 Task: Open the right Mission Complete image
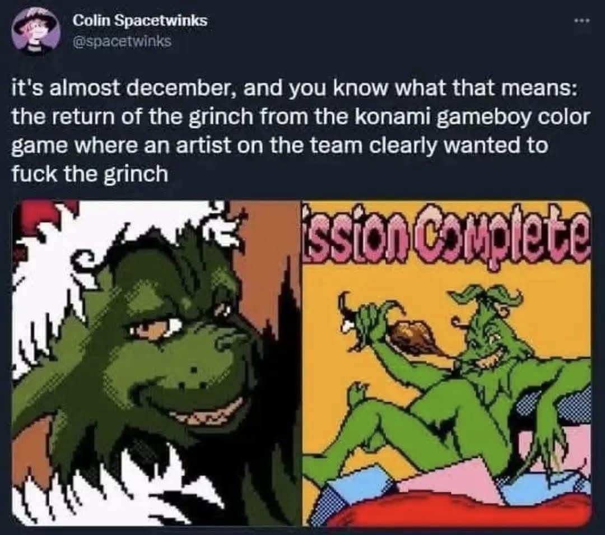coord(447,364)
